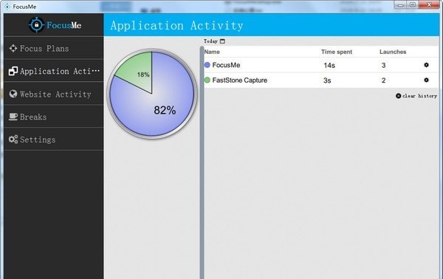Sort by Name column header

(x=212, y=52)
